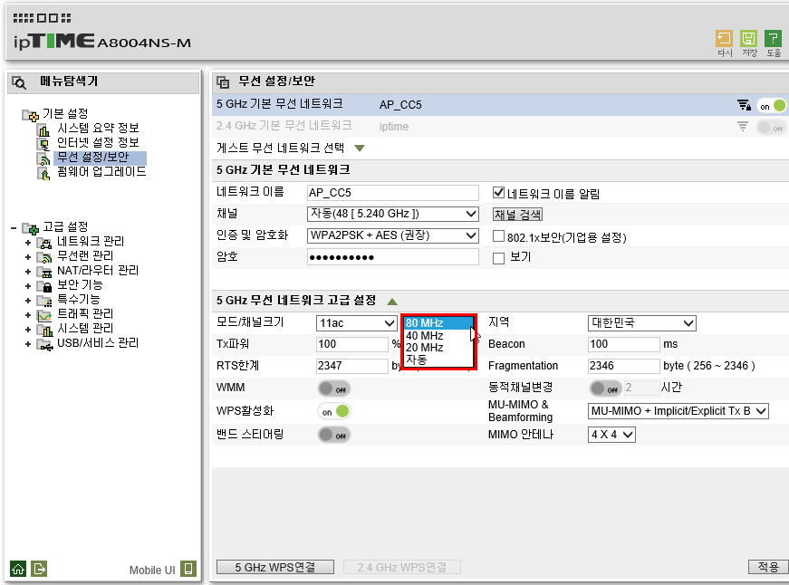This screenshot has width=789, height=585.
Task: Toggle the 5 GHz network on/off switch
Action: pos(772,106)
